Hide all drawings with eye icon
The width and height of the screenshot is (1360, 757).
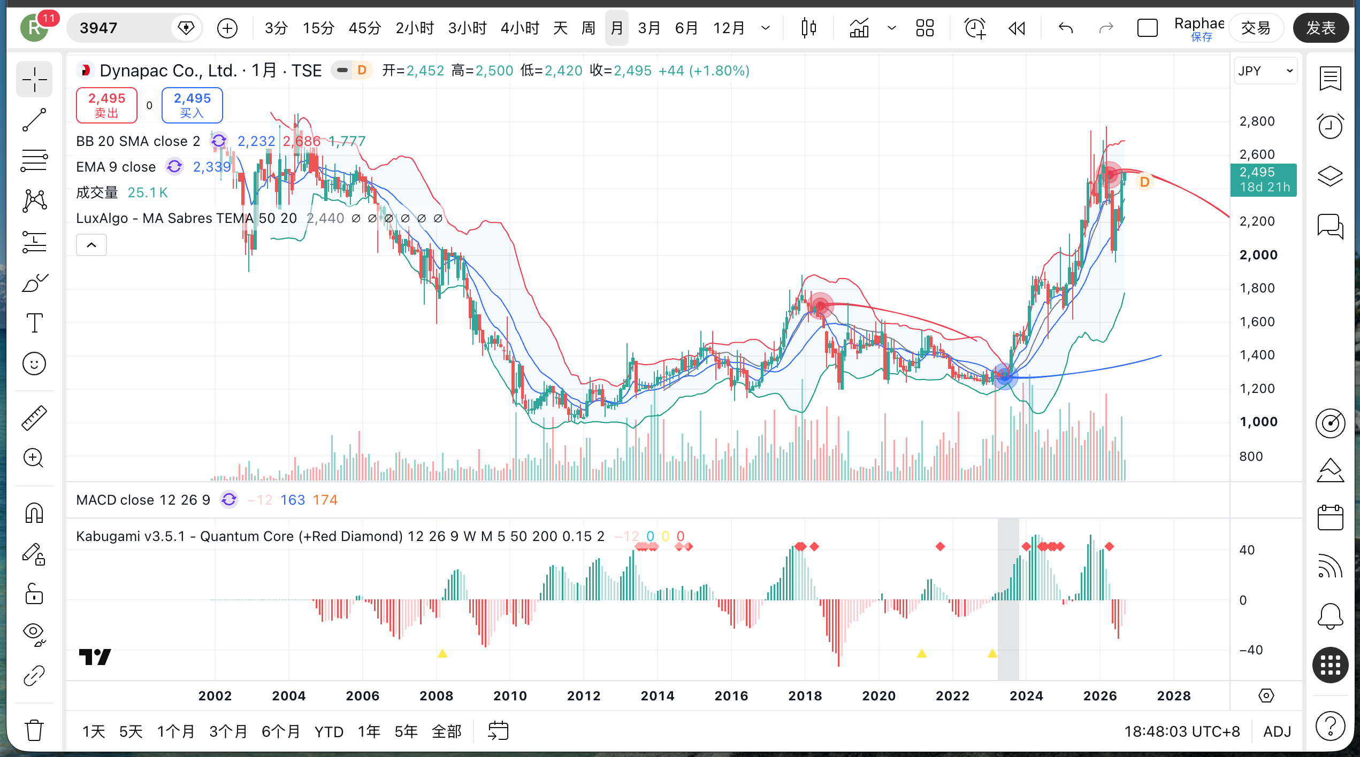click(34, 635)
